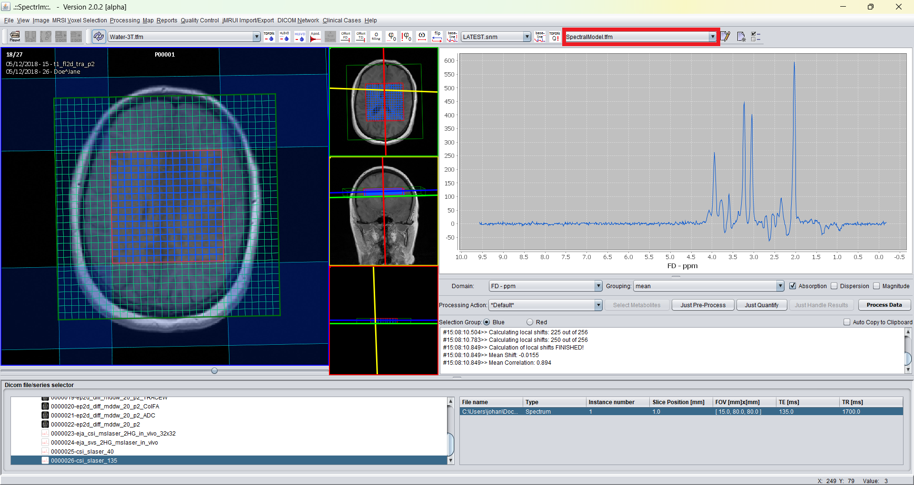The height and width of the screenshot is (485, 914).
Task: Click the X first TD pnt icon
Action: [x=330, y=37]
